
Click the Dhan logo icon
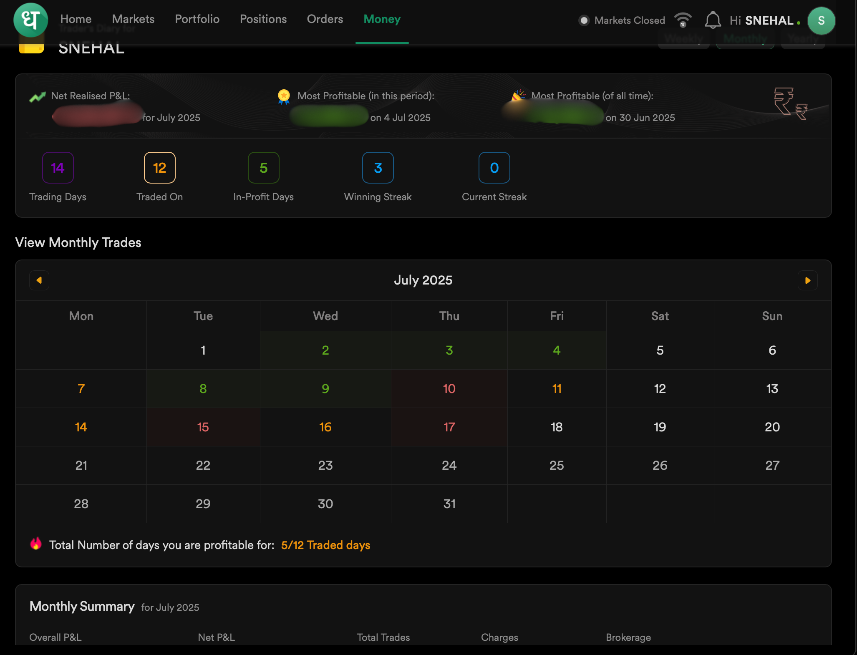[30, 20]
